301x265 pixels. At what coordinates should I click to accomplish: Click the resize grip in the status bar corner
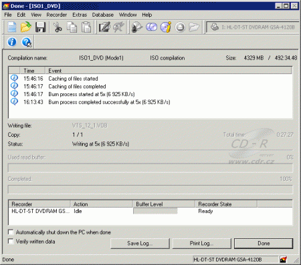tap(296, 260)
